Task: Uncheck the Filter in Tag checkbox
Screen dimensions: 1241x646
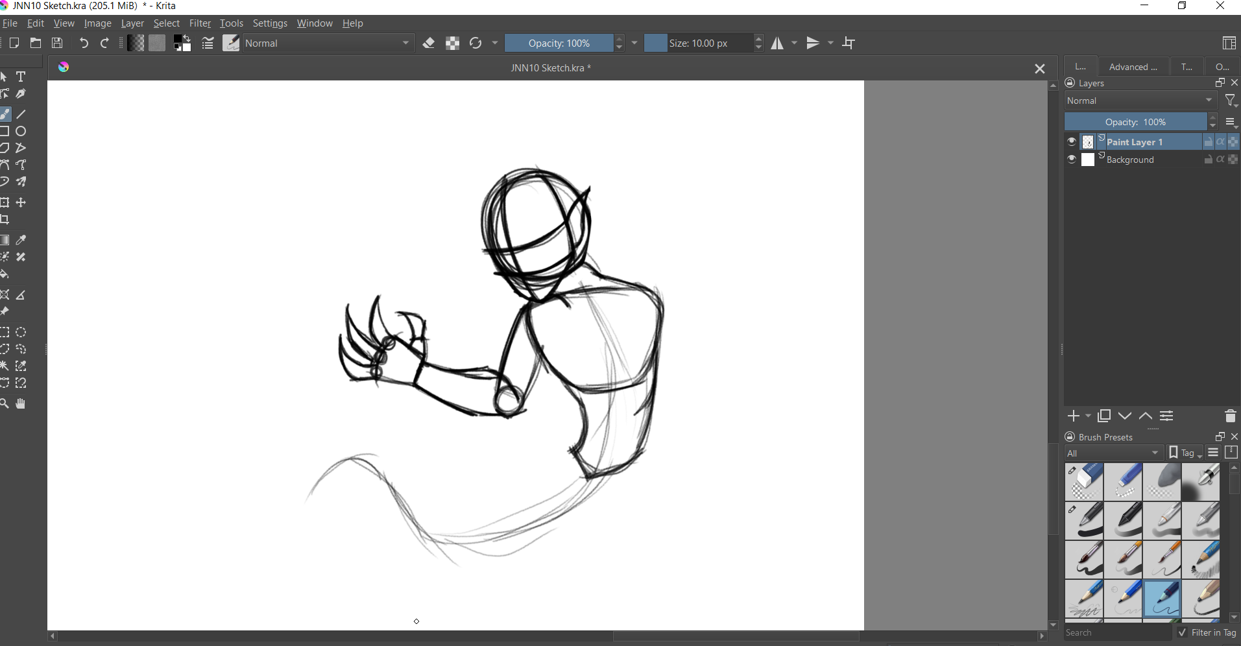Action: click(x=1183, y=632)
